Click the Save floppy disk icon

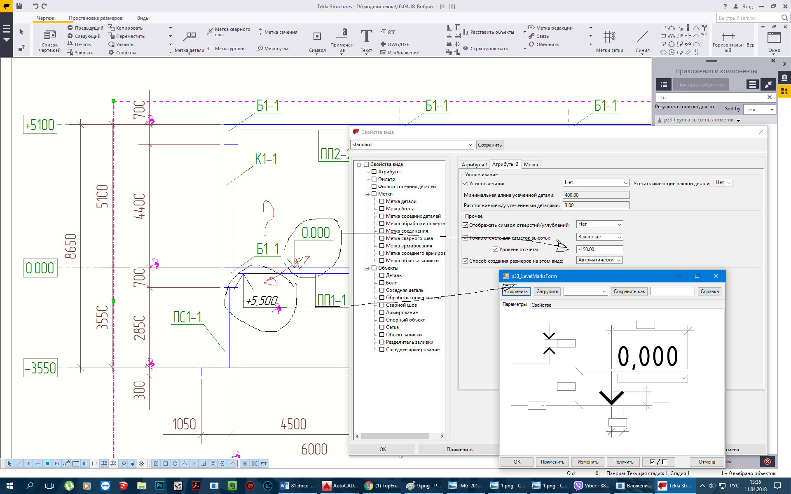[19, 6]
